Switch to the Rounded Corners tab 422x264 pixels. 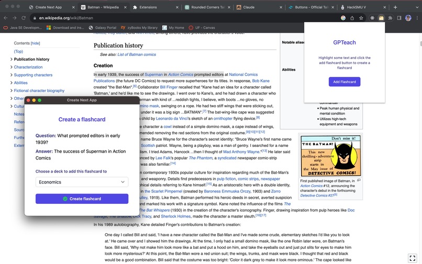(207, 7)
